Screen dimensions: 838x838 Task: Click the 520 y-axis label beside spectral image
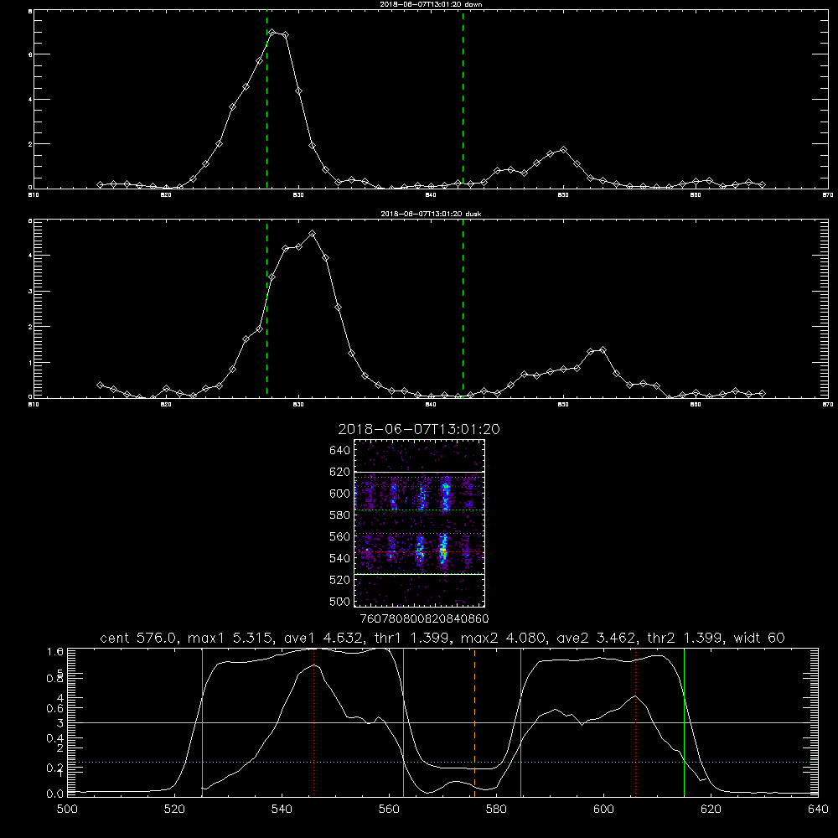tap(340, 580)
